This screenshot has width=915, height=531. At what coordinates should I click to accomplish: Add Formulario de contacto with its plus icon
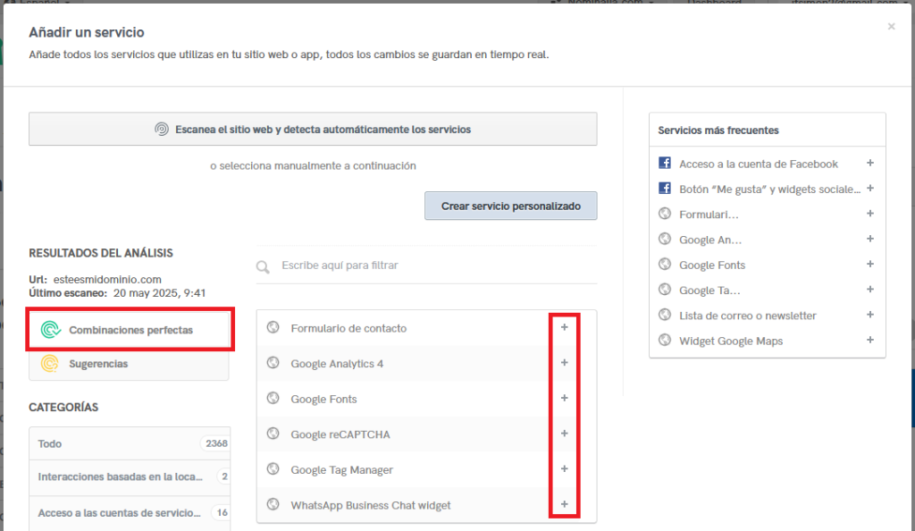pyautogui.click(x=565, y=327)
